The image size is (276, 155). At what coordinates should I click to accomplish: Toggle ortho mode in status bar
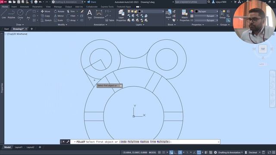coord(176,152)
